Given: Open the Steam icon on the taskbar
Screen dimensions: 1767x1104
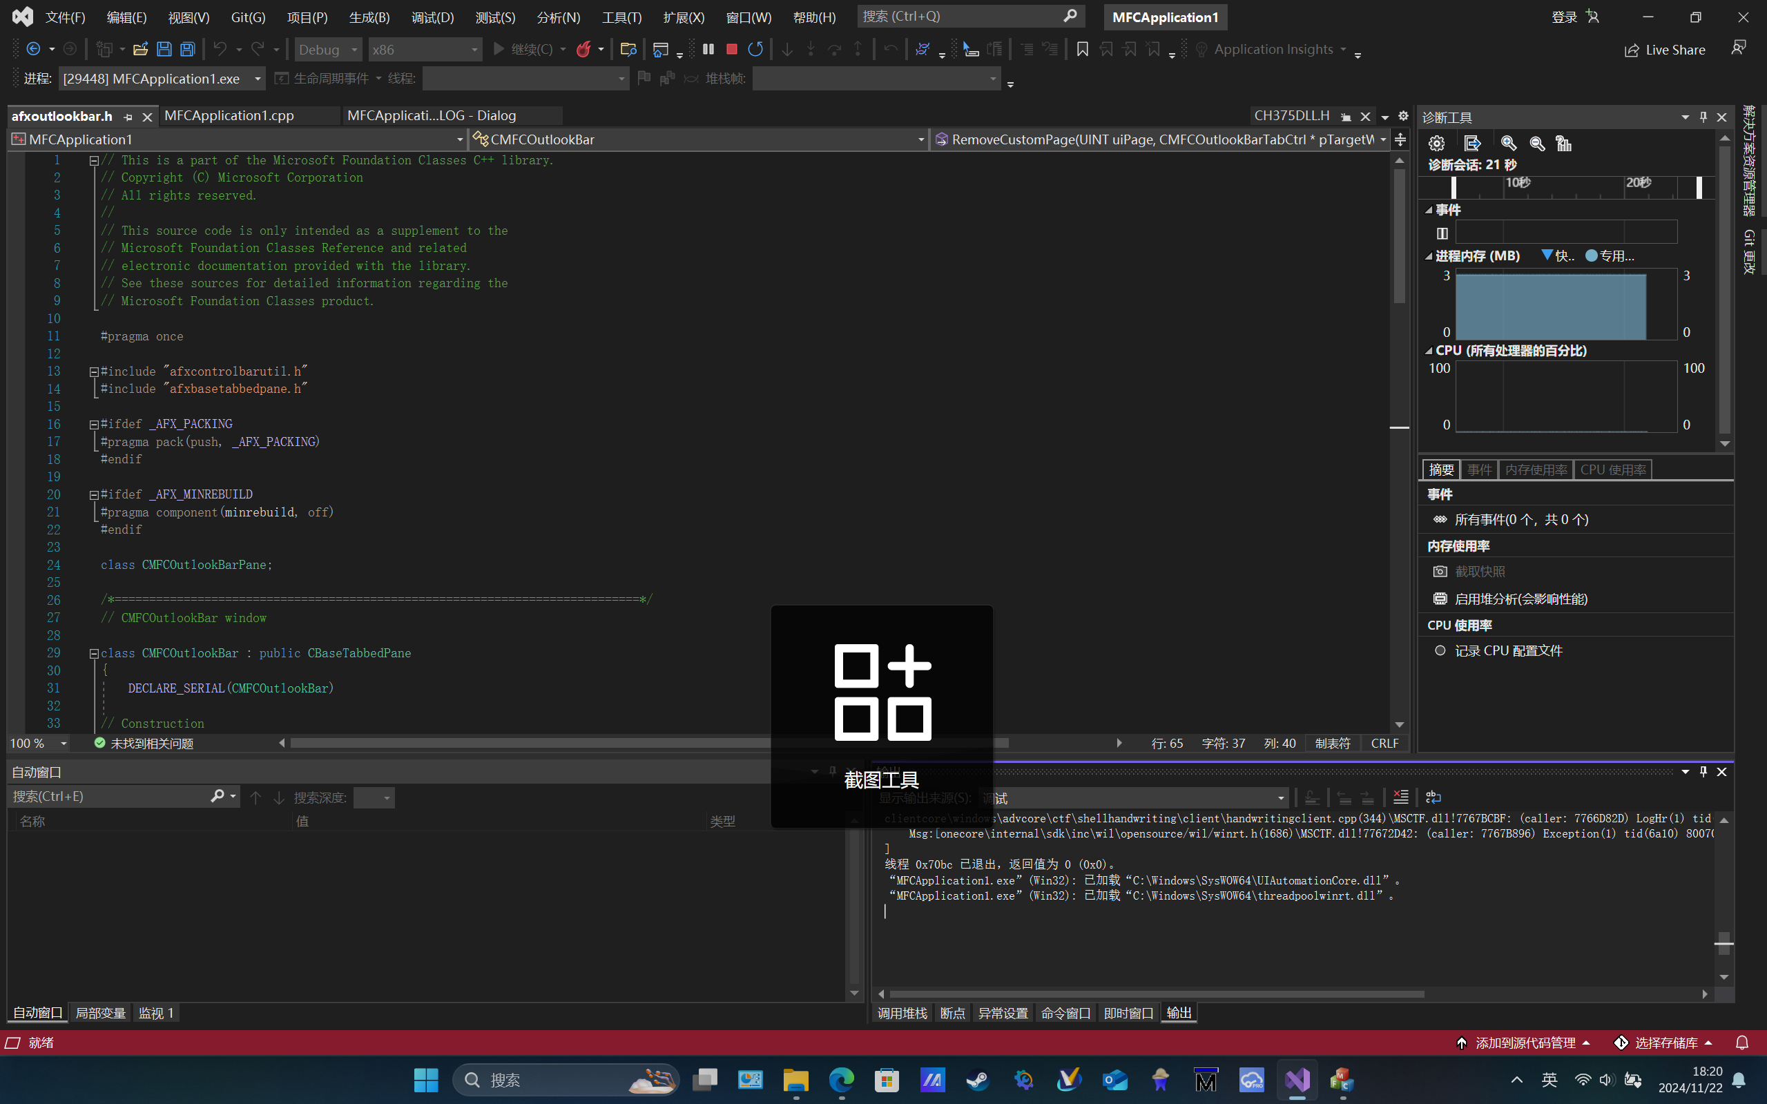Looking at the screenshot, I should click(978, 1080).
